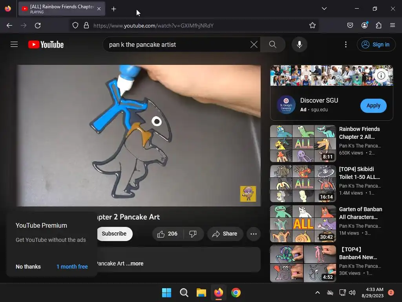Click Apply on Discover SGU ad
This screenshot has width=402, height=302.
(373, 105)
